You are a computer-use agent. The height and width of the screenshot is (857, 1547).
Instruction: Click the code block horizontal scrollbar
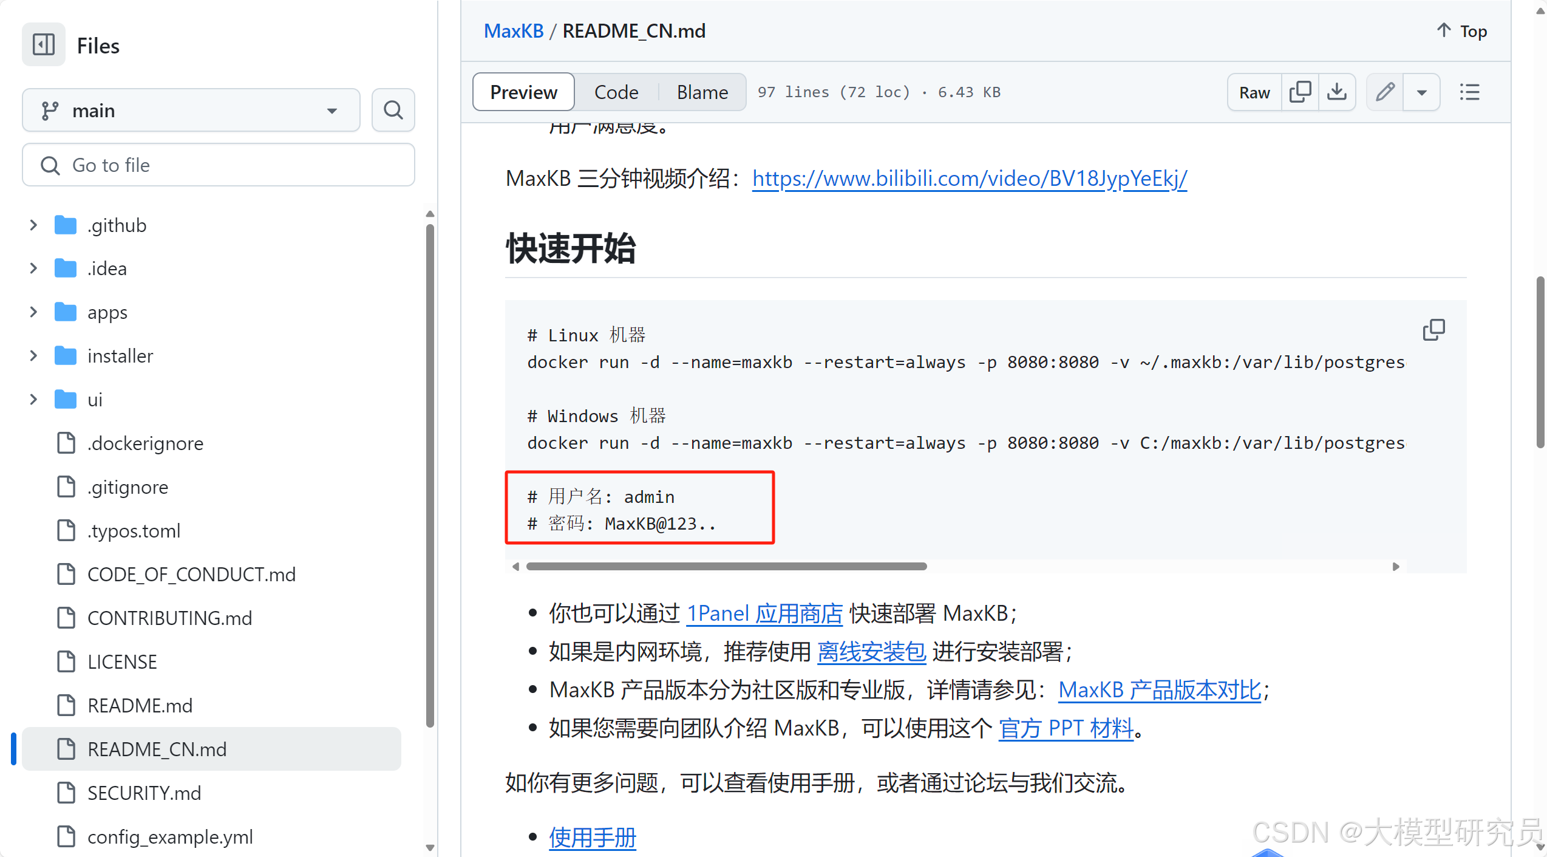726,566
